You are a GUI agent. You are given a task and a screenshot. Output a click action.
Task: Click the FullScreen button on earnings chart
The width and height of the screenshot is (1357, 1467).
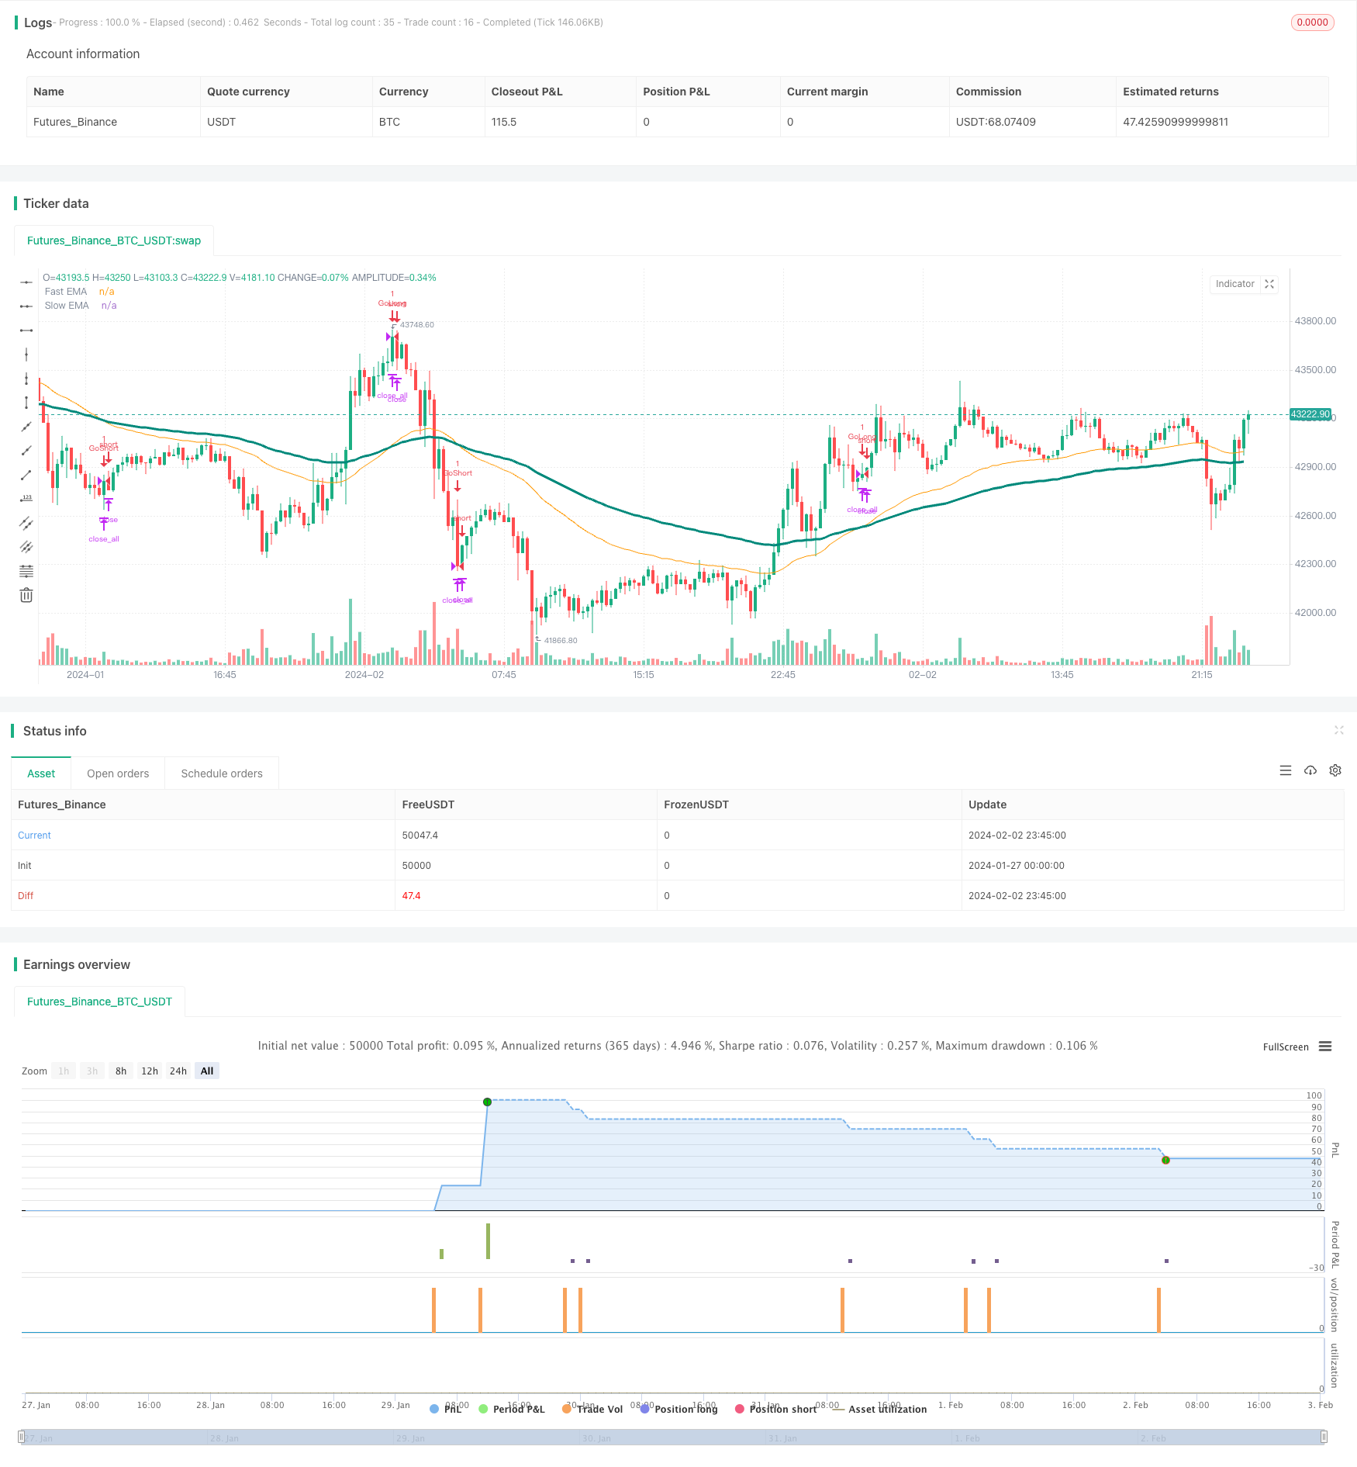pyautogui.click(x=1286, y=1047)
